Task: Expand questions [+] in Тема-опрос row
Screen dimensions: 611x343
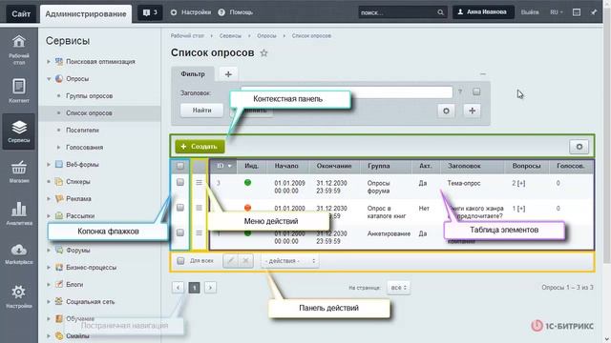Action: [x=521, y=183]
